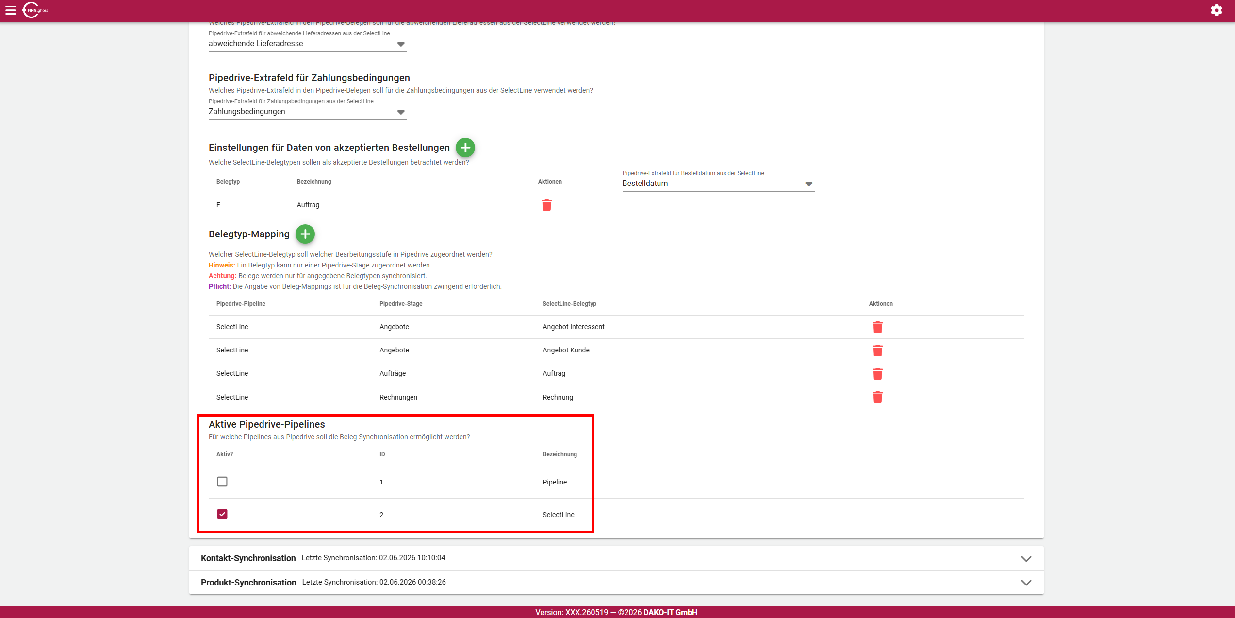
Task: Add a new Belegtyp-Mapping entry
Action: (305, 234)
